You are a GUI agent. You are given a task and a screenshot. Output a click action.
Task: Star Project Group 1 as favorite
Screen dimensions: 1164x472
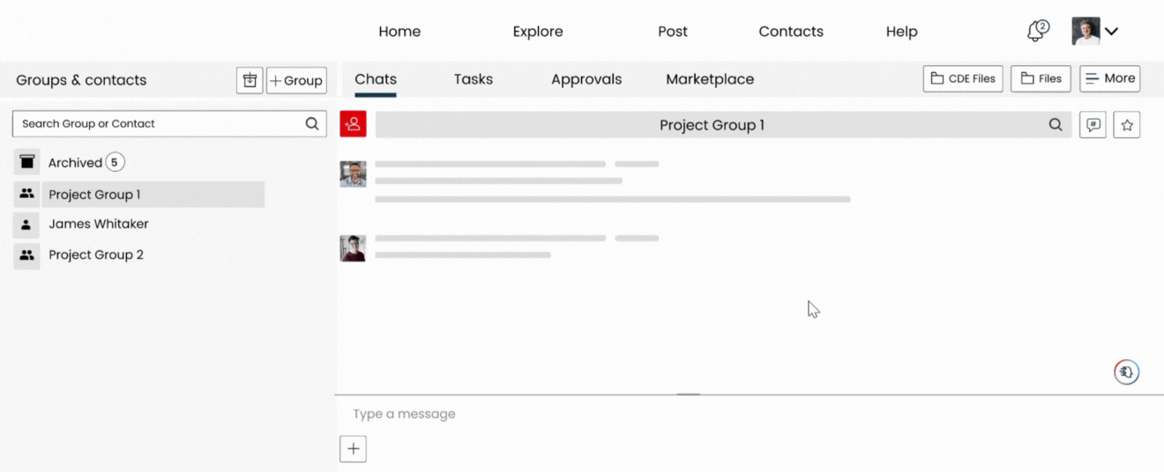[1126, 125]
